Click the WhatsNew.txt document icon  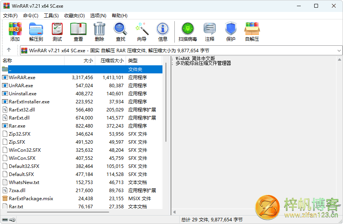click(5, 182)
